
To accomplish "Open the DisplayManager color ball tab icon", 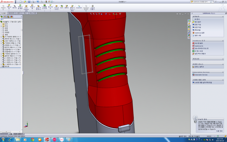I will (x=11, y=17).
